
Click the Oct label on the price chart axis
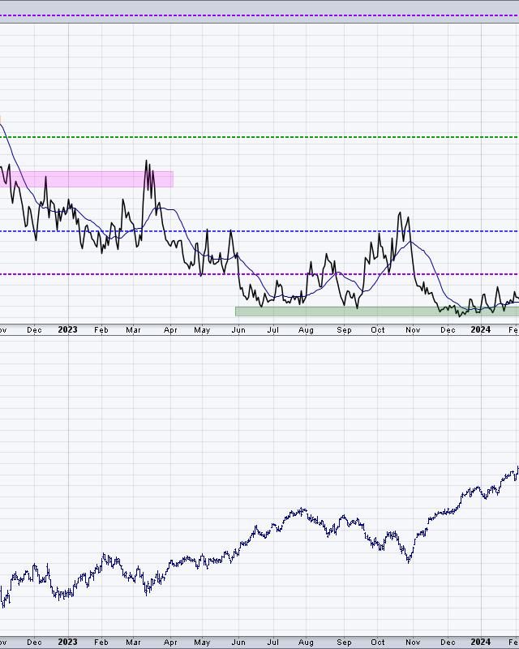[x=378, y=642]
